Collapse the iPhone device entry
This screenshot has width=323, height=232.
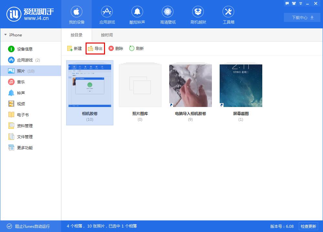click(x=5, y=35)
